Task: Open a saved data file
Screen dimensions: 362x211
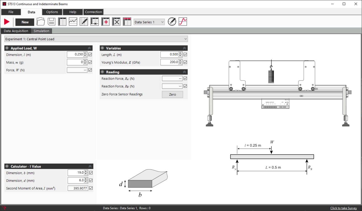Action: click(x=41, y=21)
